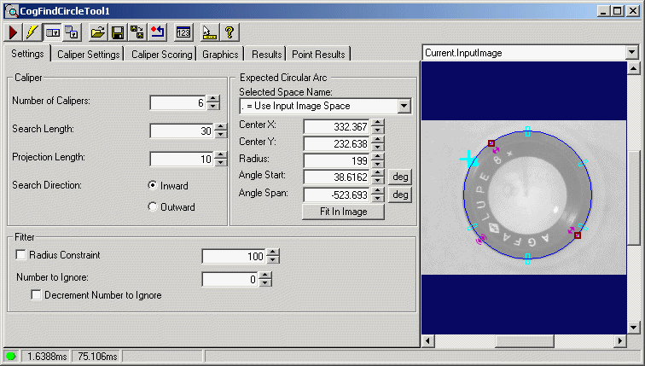Image resolution: width=645 pixels, height=366 pixels.
Task: Click the Angle Span value field
Action: coord(337,195)
